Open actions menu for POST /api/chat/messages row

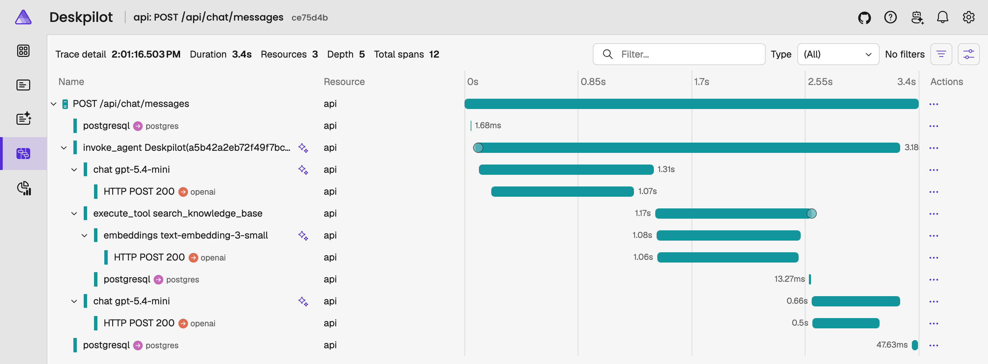pos(933,104)
